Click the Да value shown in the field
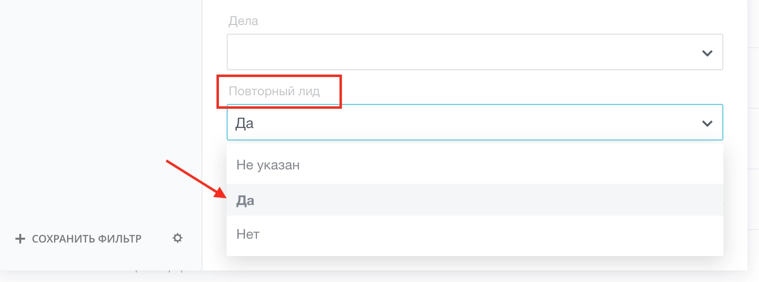The height and width of the screenshot is (282, 759). tap(245, 123)
